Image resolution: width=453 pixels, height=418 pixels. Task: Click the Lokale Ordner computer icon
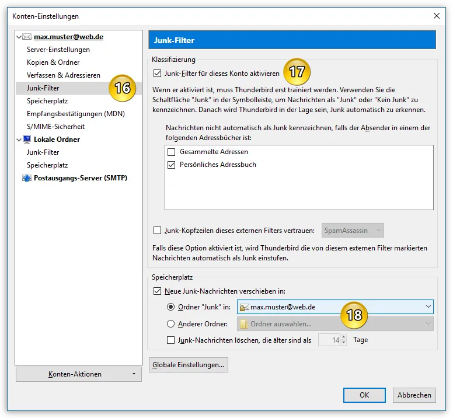27,140
